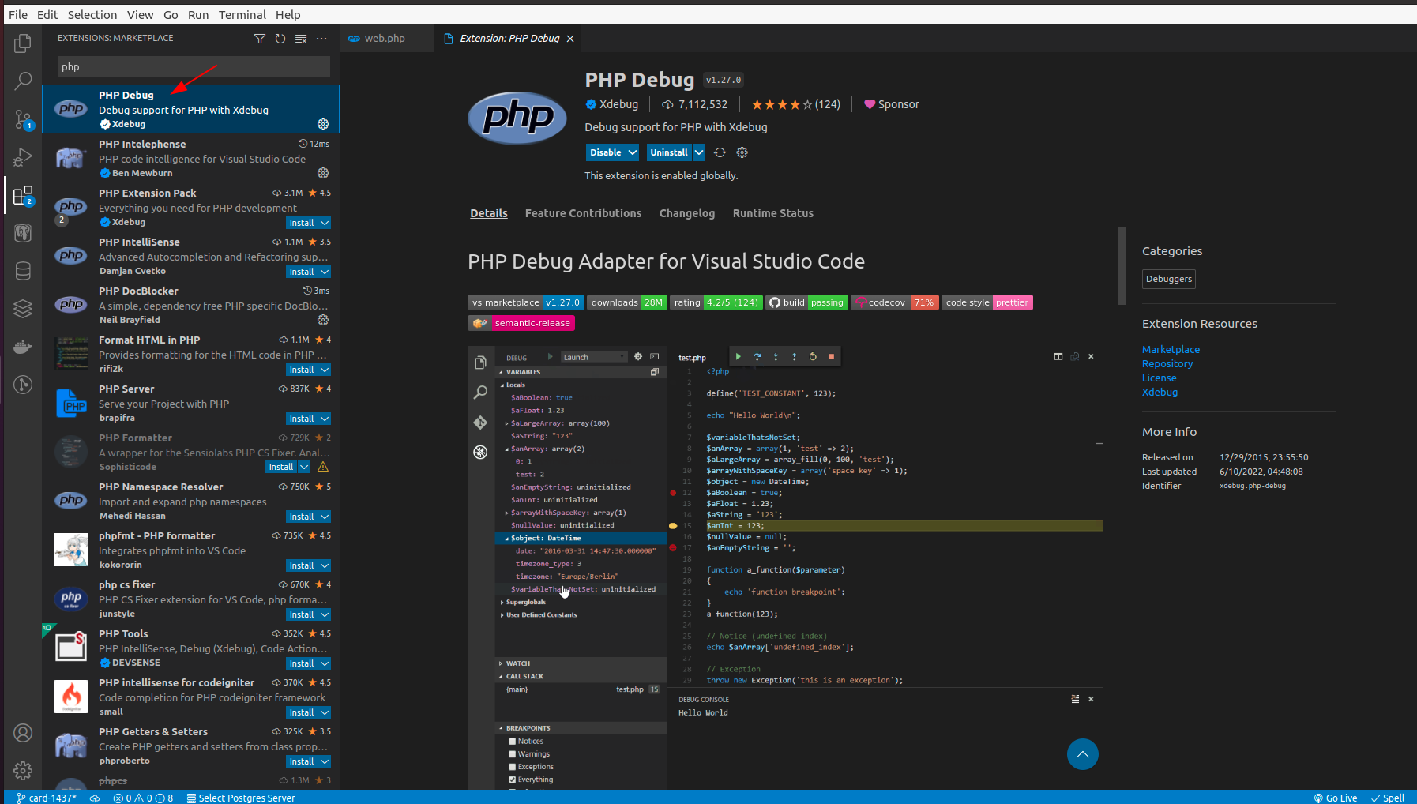Open Install dropdown for PHP Extension Pack

(x=325, y=223)
